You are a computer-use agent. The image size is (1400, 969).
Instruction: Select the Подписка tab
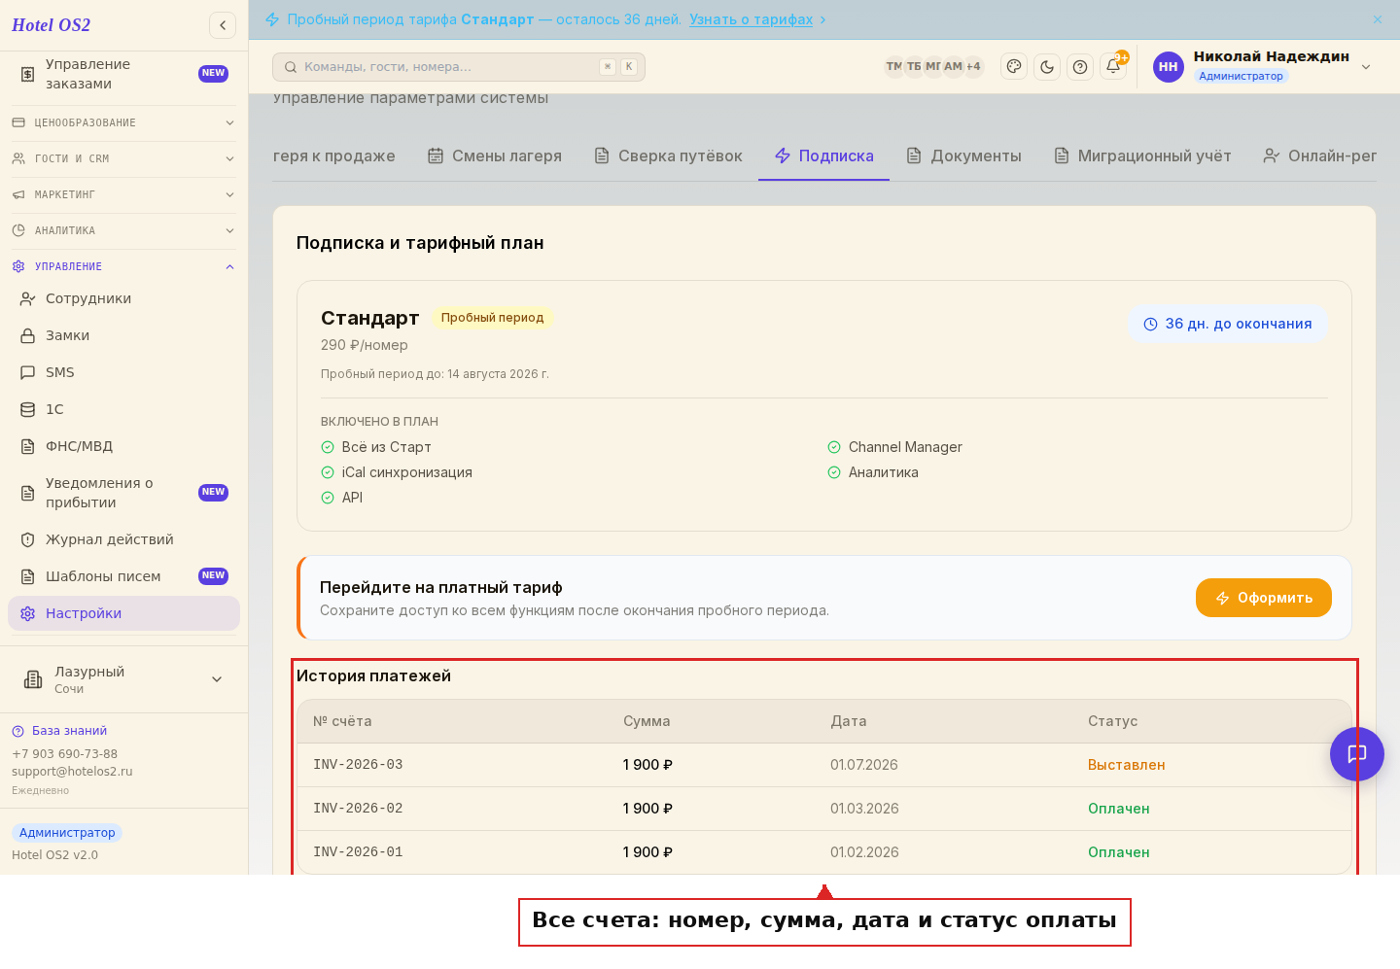824,156
